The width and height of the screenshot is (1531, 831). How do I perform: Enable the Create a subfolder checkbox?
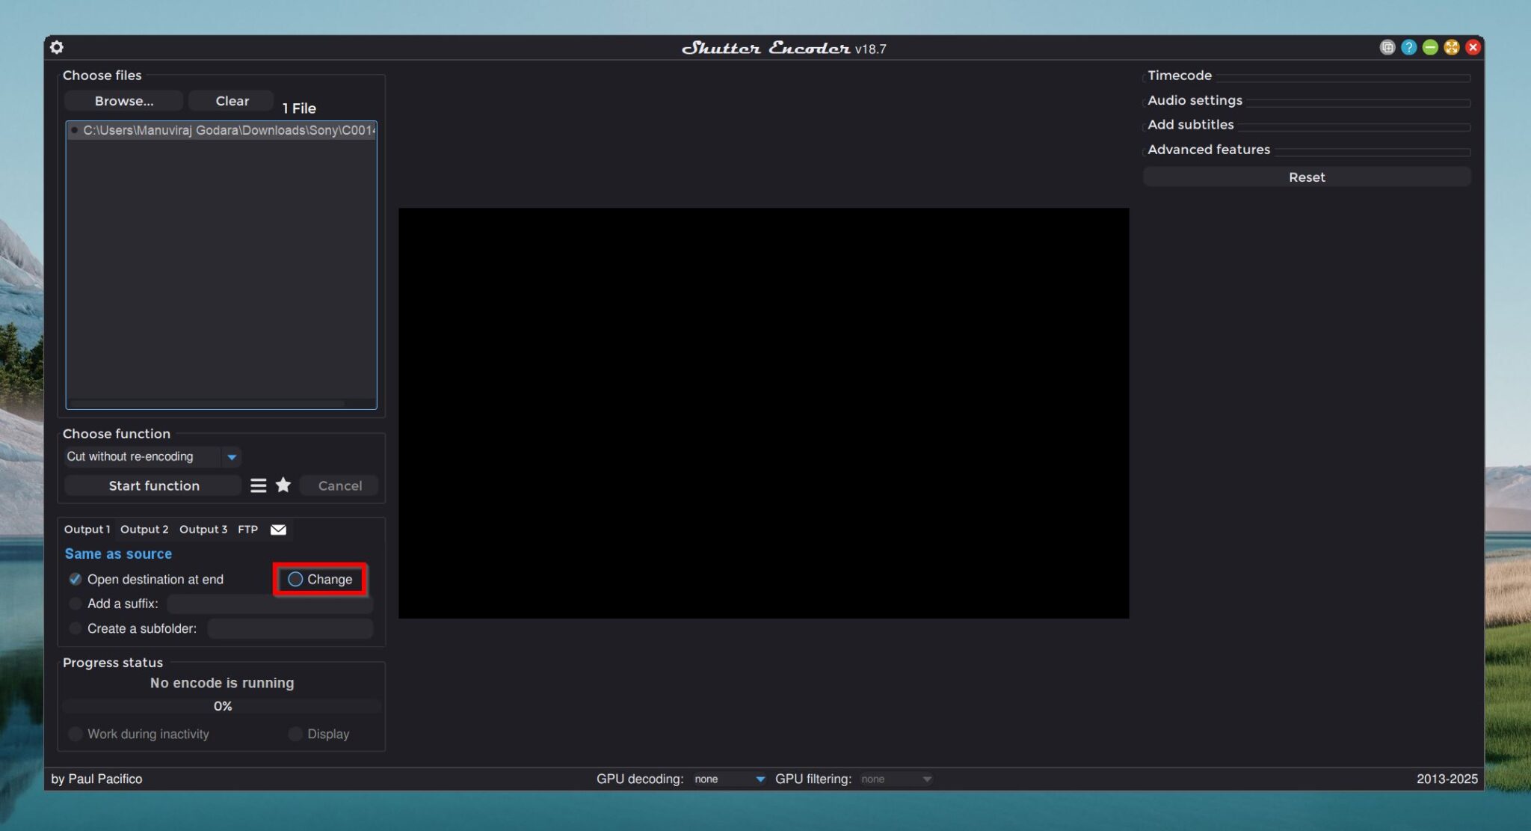click(76, 628)
